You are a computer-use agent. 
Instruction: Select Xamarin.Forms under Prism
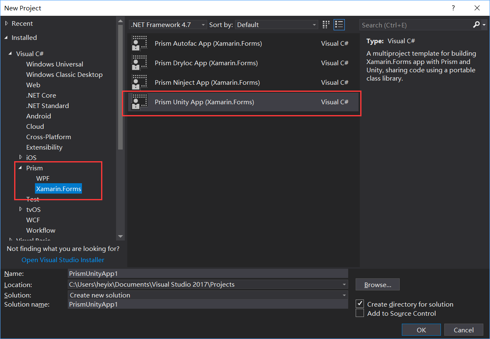58,189
